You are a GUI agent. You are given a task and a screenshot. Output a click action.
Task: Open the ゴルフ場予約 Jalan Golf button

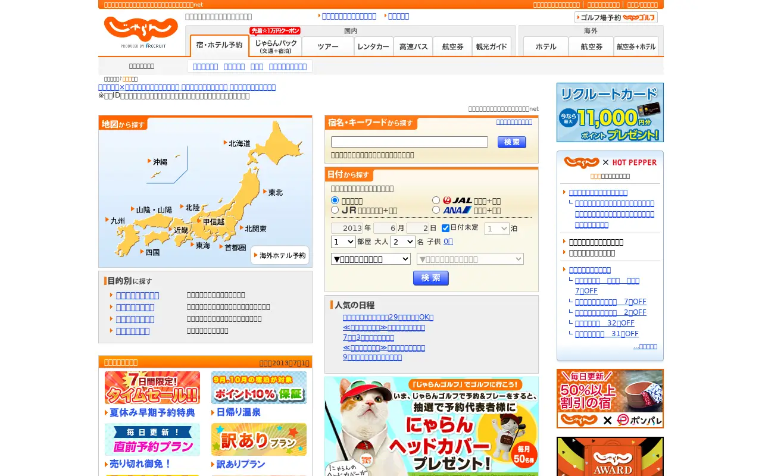pos(616,18)
